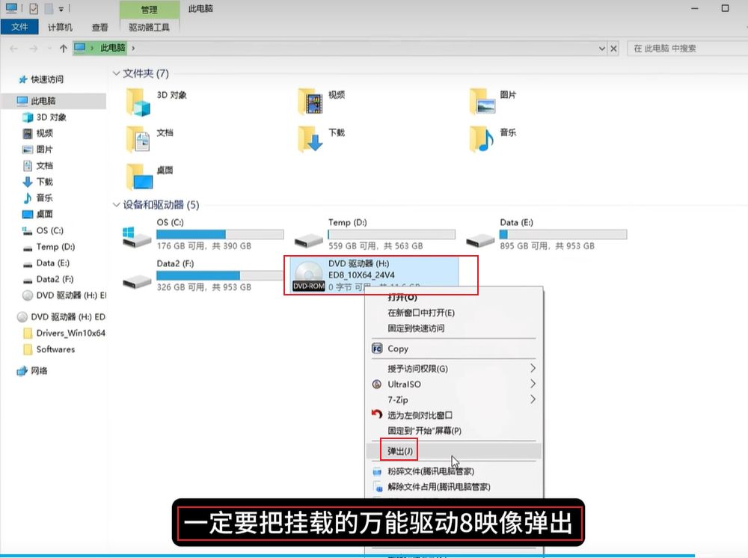748x558 pixels.
Task: Choose 弹出(J) from context menu
Action: point(399,451)
